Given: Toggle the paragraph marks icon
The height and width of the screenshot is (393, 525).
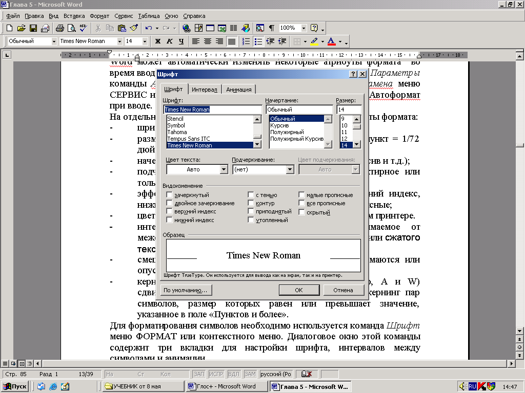Looking at the screenshot, I should [x=272, y=28].
